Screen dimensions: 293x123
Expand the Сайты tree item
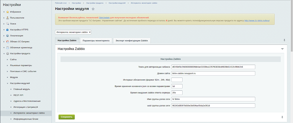click(7, 59)
